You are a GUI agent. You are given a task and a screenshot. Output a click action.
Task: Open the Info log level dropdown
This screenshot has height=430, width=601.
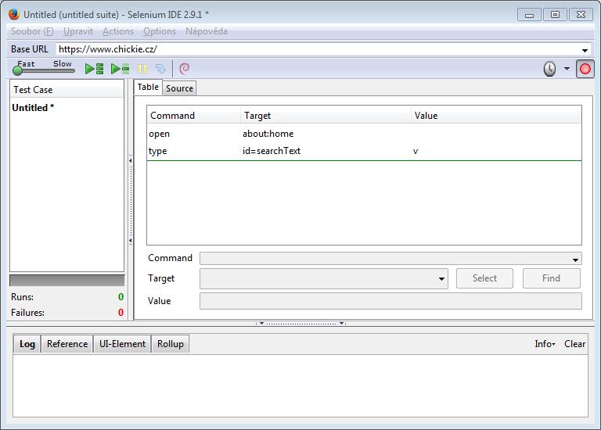(x=545, y=344)
